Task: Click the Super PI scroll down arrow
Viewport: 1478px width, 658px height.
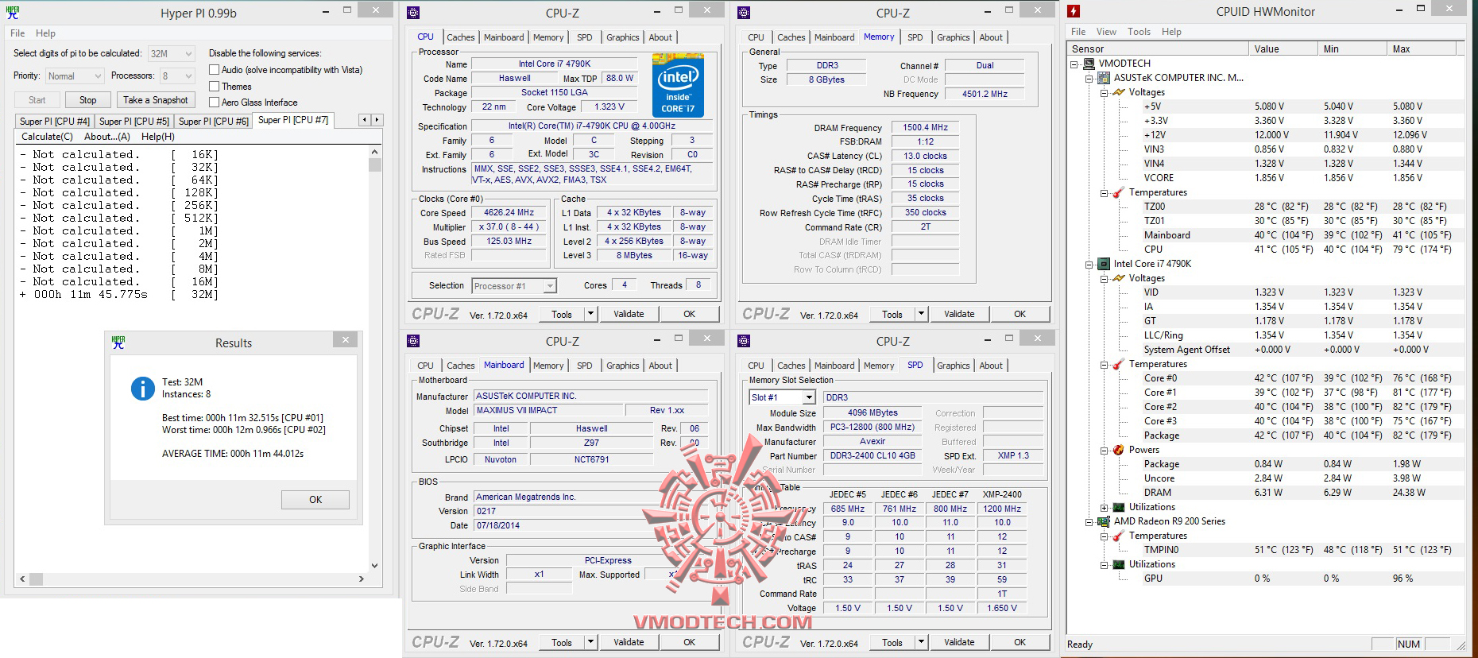Action: (375, 566)
